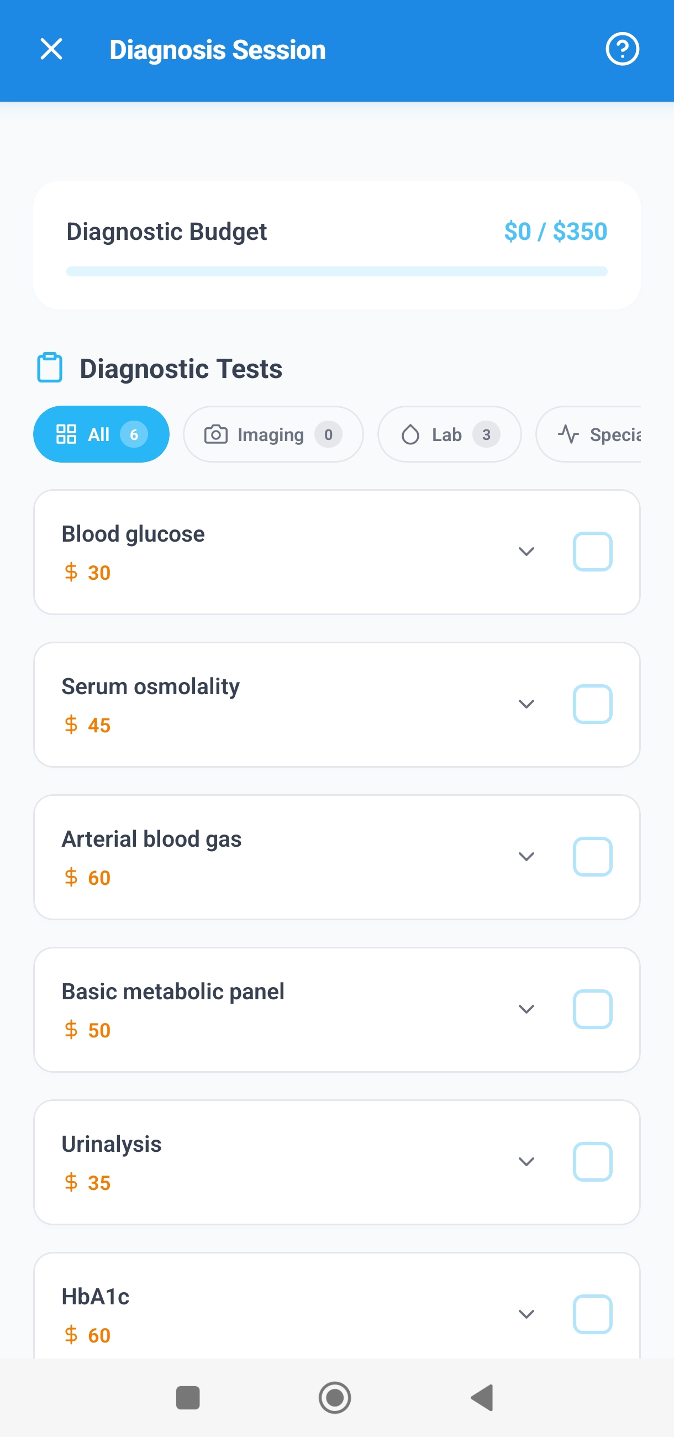Close the Diagnosis Session screen
This screenshot has width=674, height=1437.
[x=51, y=50]
